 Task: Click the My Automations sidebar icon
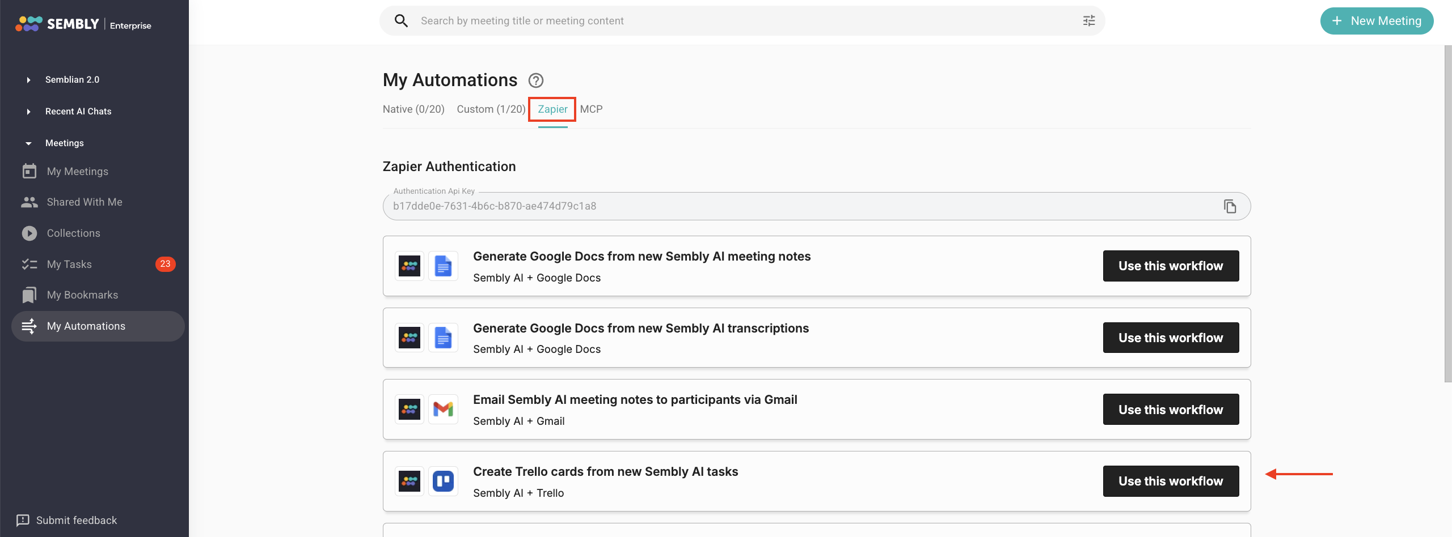click(29, 326)
